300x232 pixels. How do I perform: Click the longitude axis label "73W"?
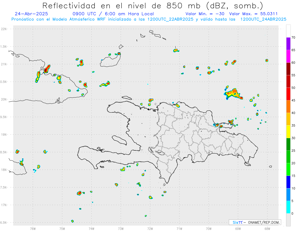tap(121, 228)
